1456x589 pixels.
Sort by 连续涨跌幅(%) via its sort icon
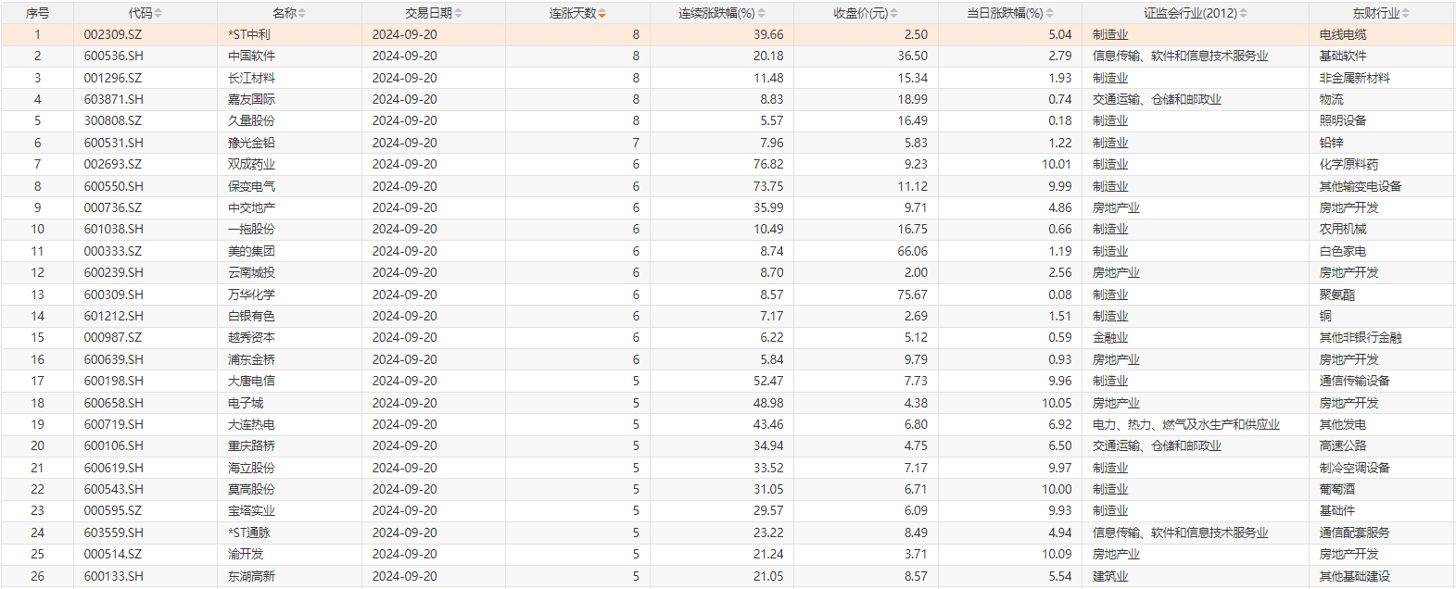(x=762, y=13)
